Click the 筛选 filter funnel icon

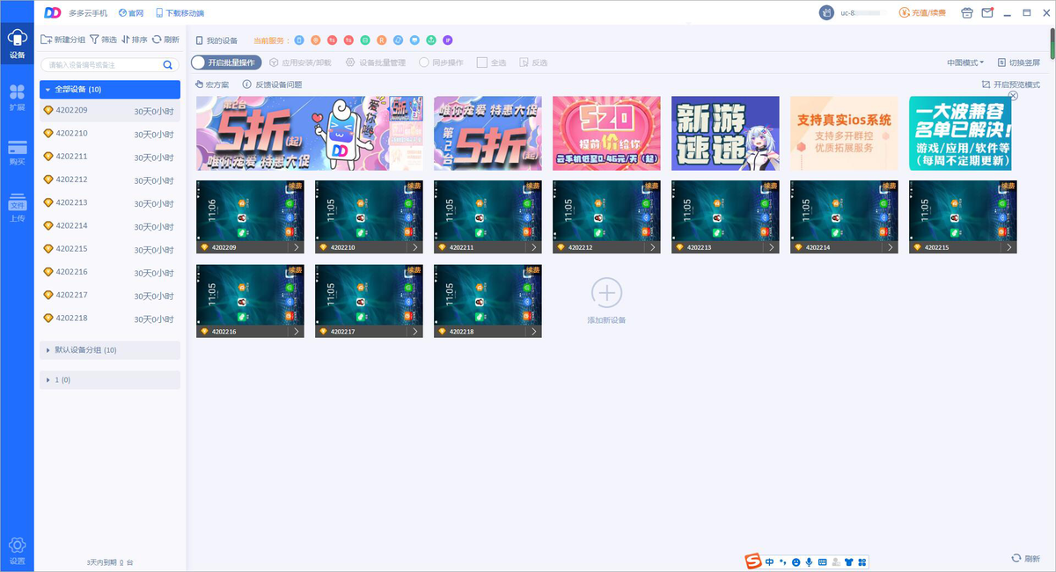(x=94, y=40)
